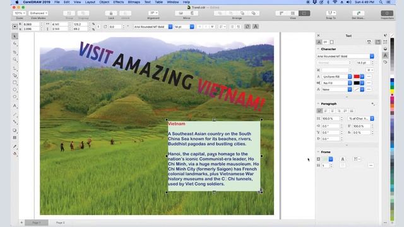404x227 pixels.
Task: Collapse the Character section
Action: (x=318, y=49)
